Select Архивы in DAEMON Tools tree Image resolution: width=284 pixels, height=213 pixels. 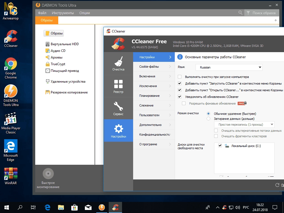pyautogui.click(x=54, y=57)
